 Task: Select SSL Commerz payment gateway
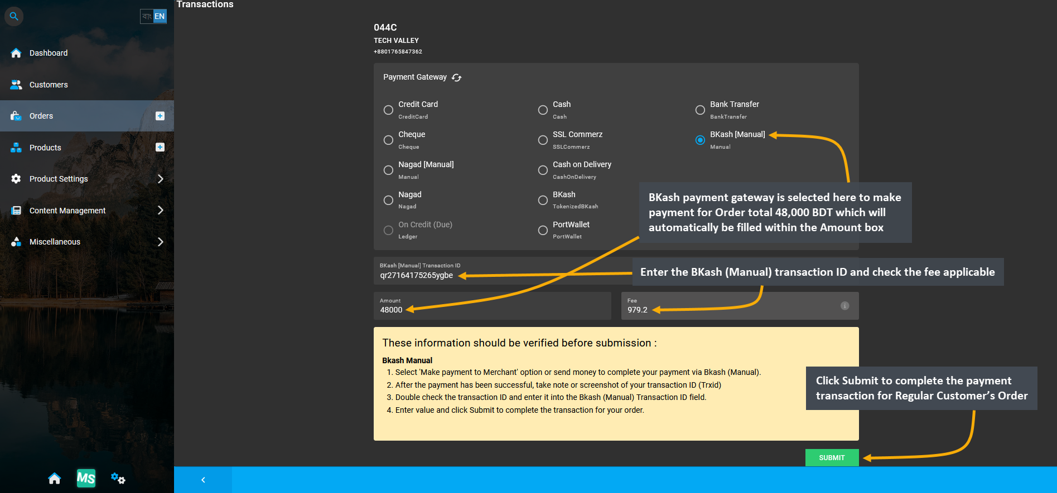543,140
